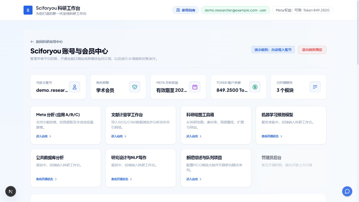Click 进入应用 under Meta 分析 (应用 A/B/C)
The height and width of the screenshot is (202, 359).
[42, 136]
